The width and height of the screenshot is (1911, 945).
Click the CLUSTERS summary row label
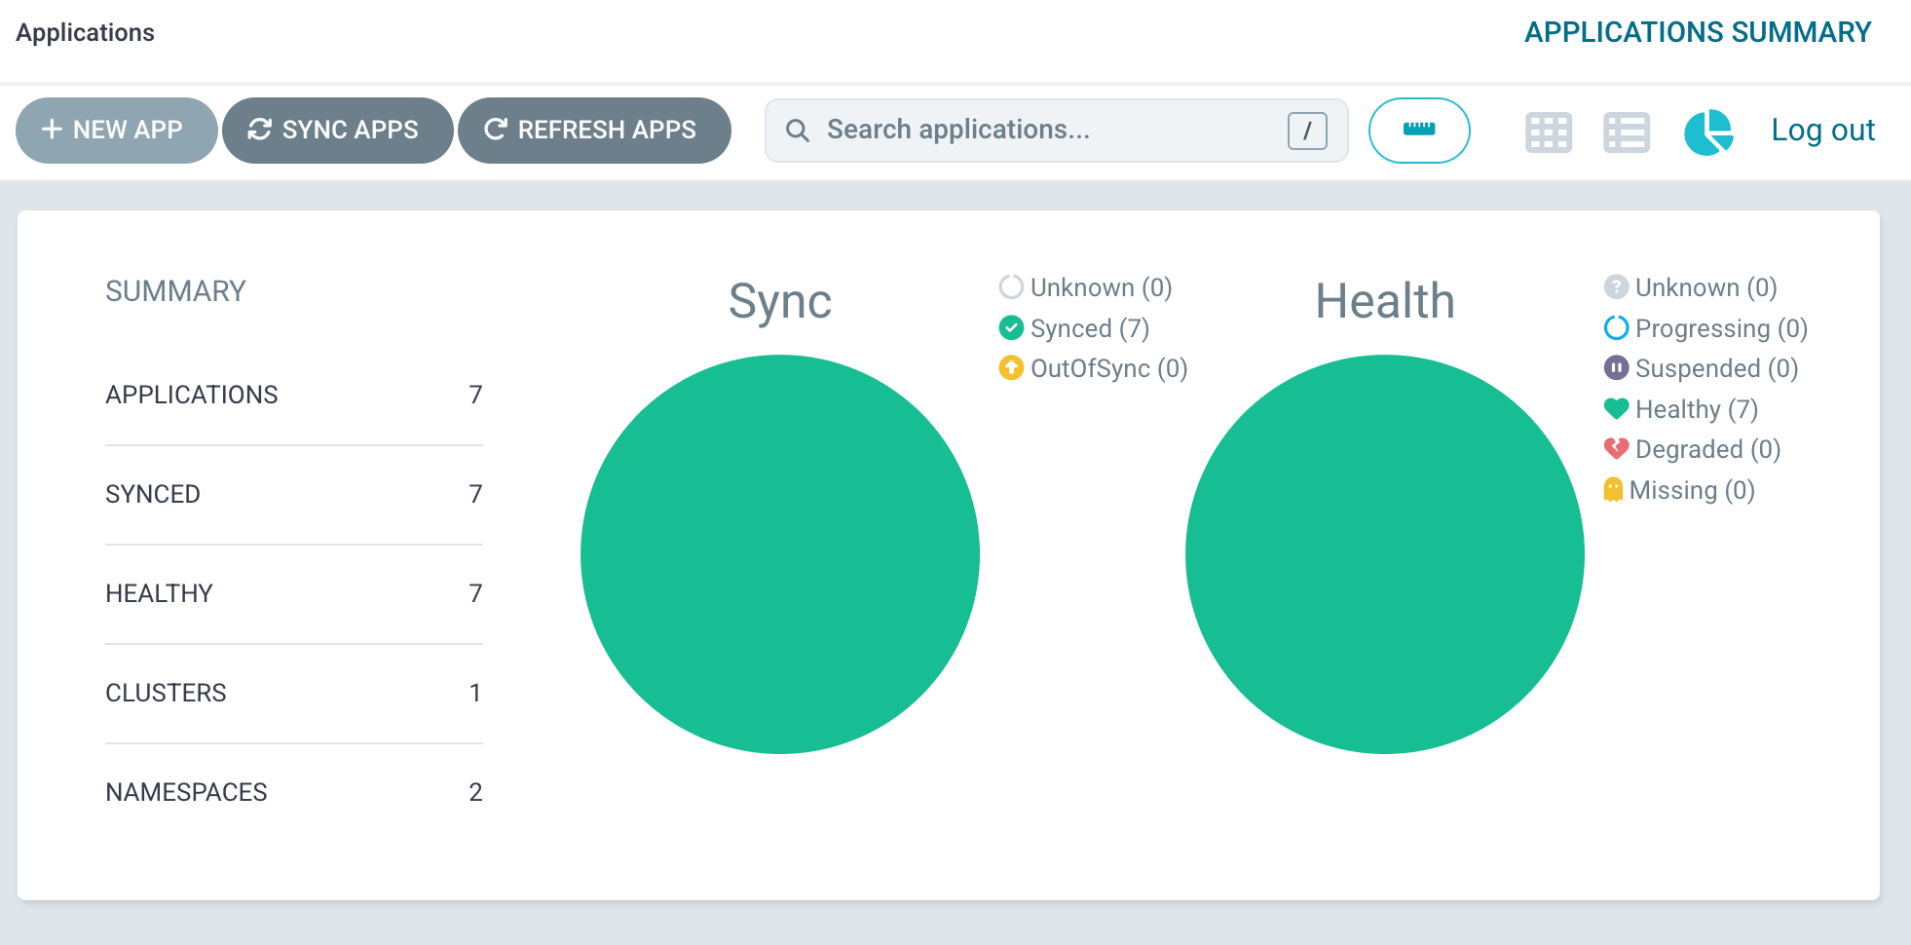coord(166,693)
